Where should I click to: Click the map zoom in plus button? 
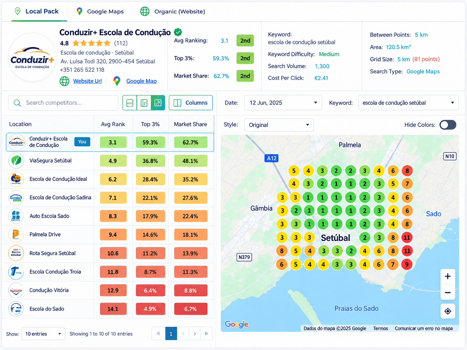click(x=448, y=277)
